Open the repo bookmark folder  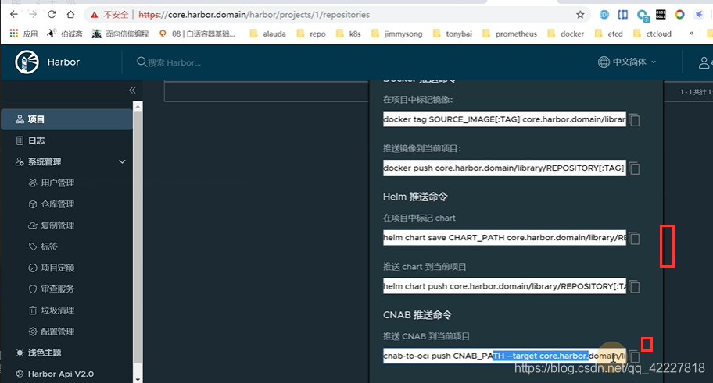pos(311,34)
